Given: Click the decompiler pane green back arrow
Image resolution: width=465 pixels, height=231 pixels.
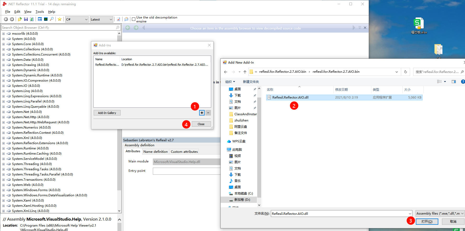Looking at the screenshot, I should point(128,28).
